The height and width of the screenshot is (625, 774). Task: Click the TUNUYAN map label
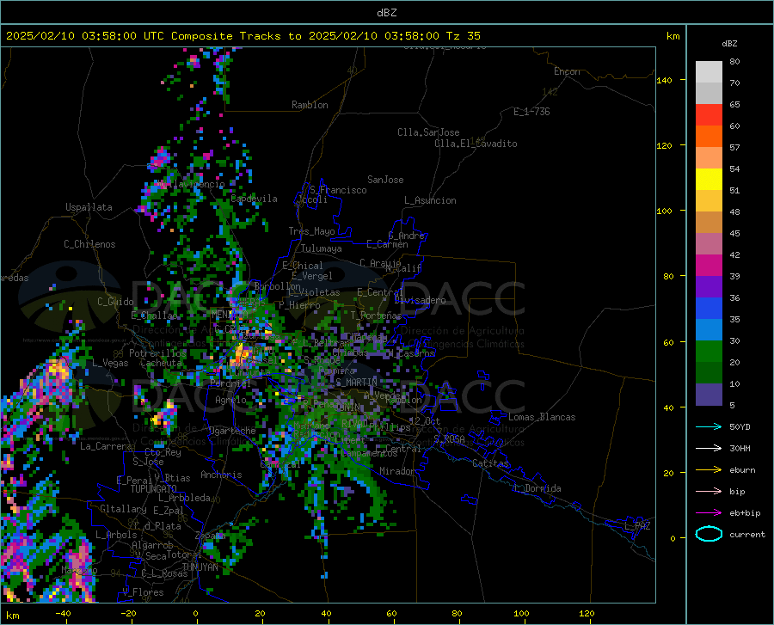(200, 567)
